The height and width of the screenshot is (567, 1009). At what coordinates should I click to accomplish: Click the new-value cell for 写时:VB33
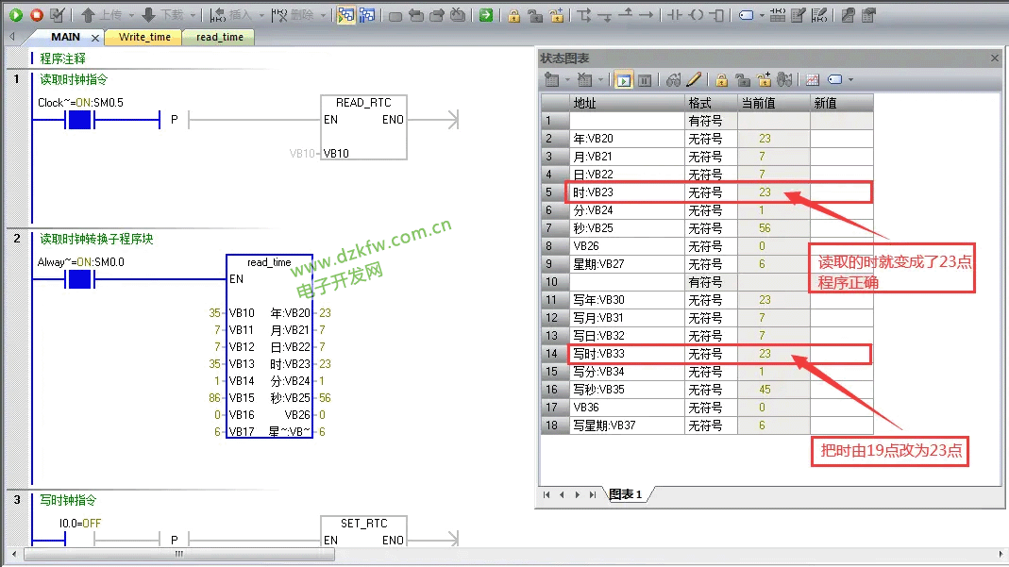coord(840,354)
